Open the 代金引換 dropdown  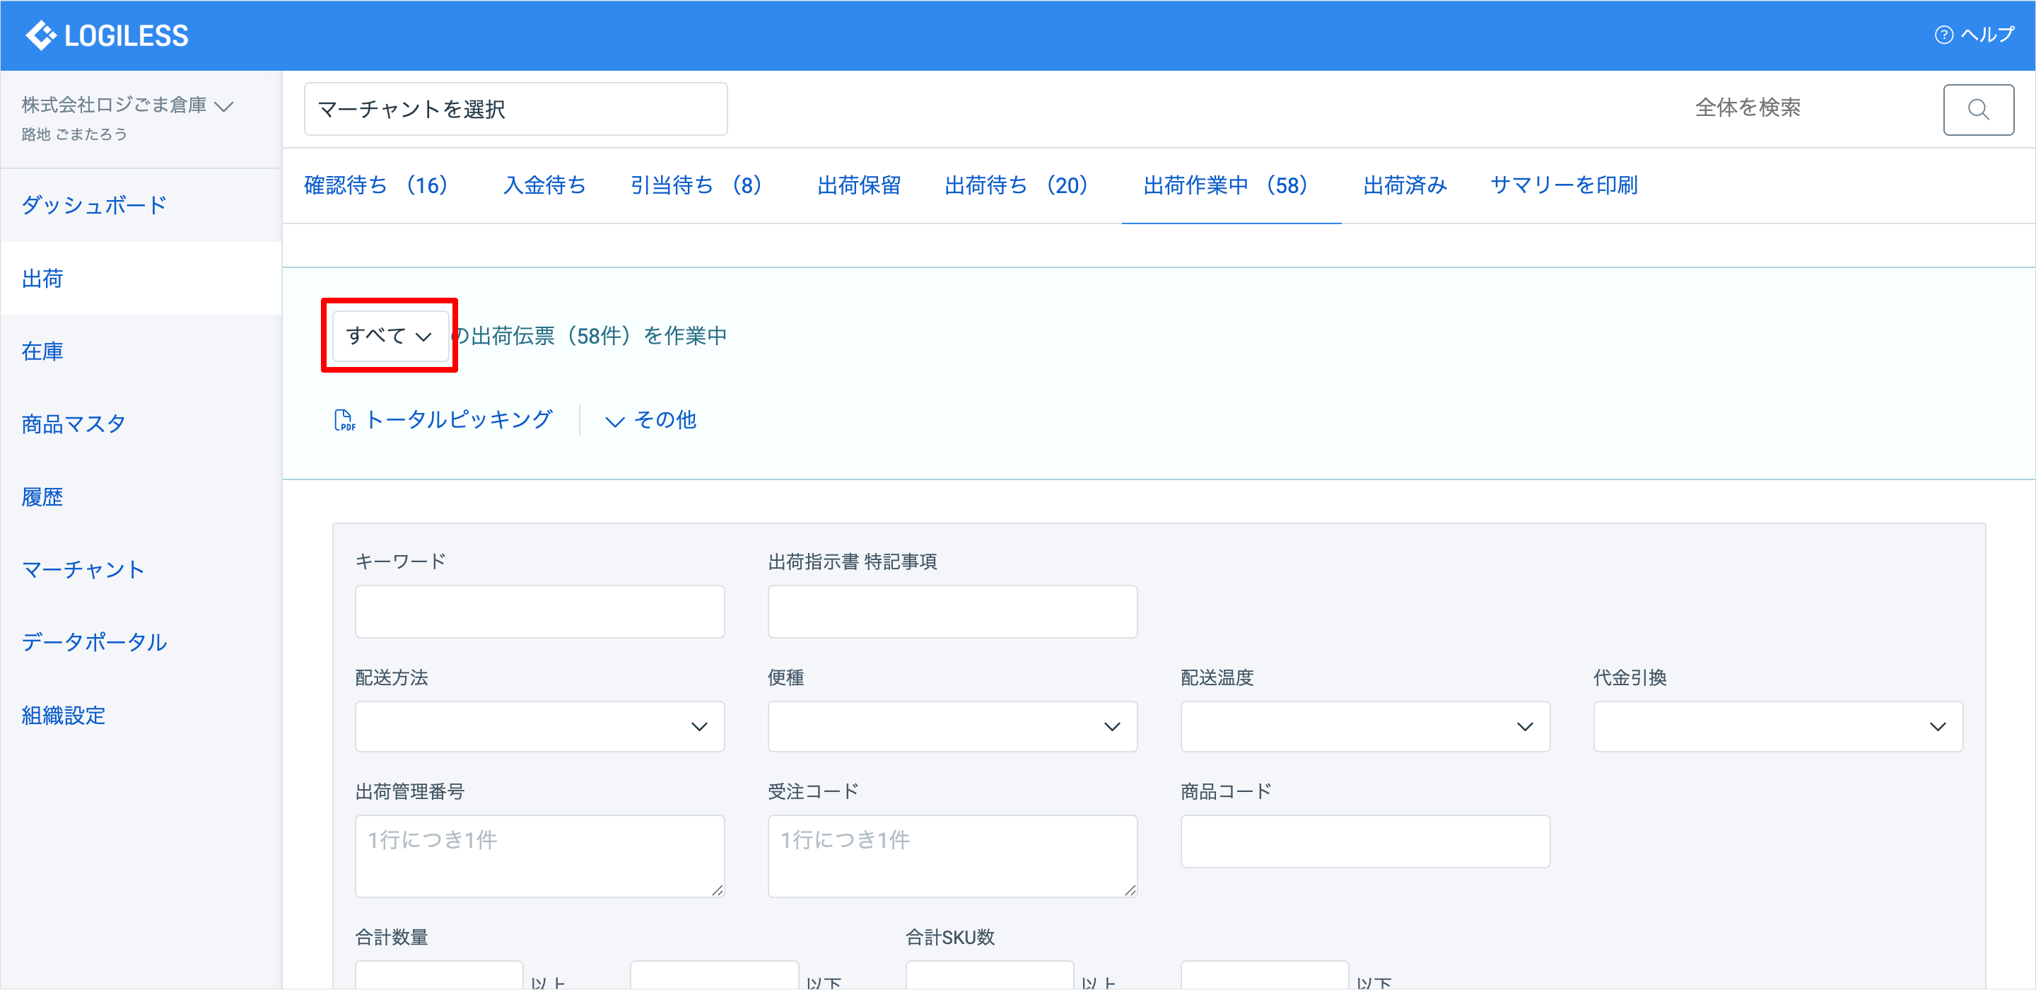(1777, 726)
